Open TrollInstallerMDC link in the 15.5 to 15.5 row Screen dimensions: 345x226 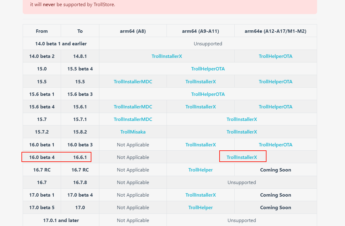133,82
